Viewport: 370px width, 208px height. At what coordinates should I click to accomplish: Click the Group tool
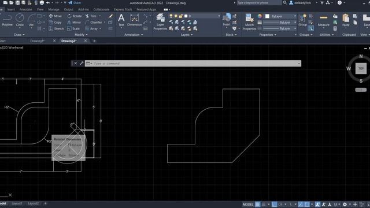pos(302,20)
